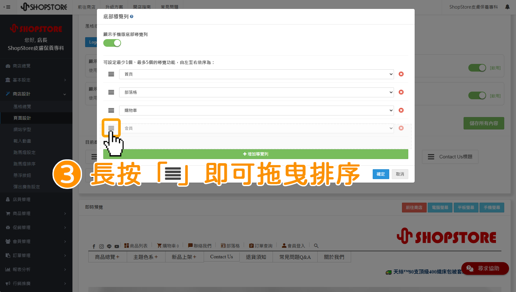Click the search magnifier in preview
The width and height of the screenshot is (516, 292).
(x=316, y=246)
